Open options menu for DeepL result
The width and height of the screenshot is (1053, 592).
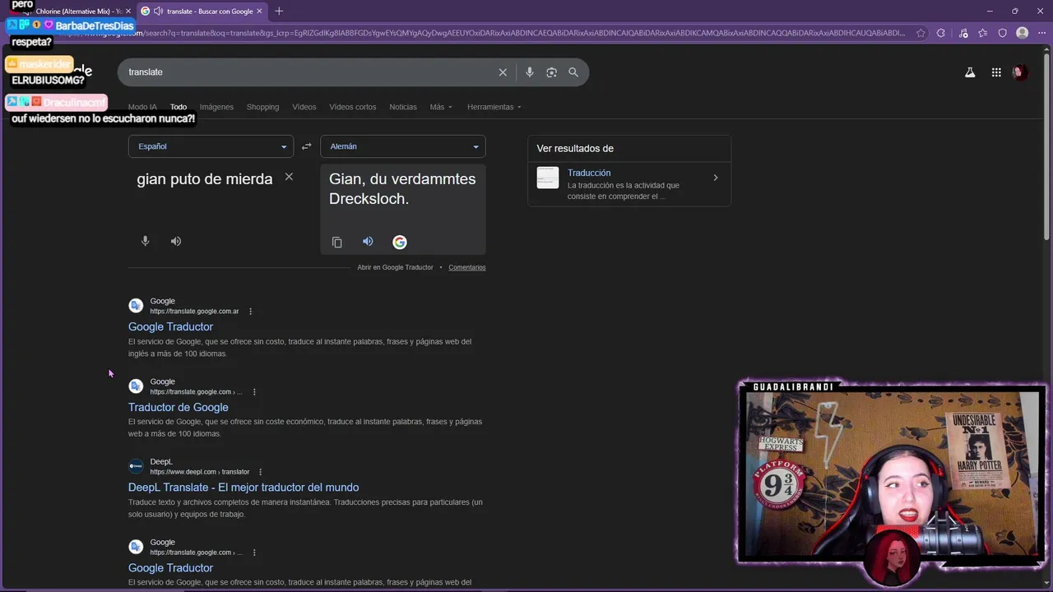pos(260,472)
